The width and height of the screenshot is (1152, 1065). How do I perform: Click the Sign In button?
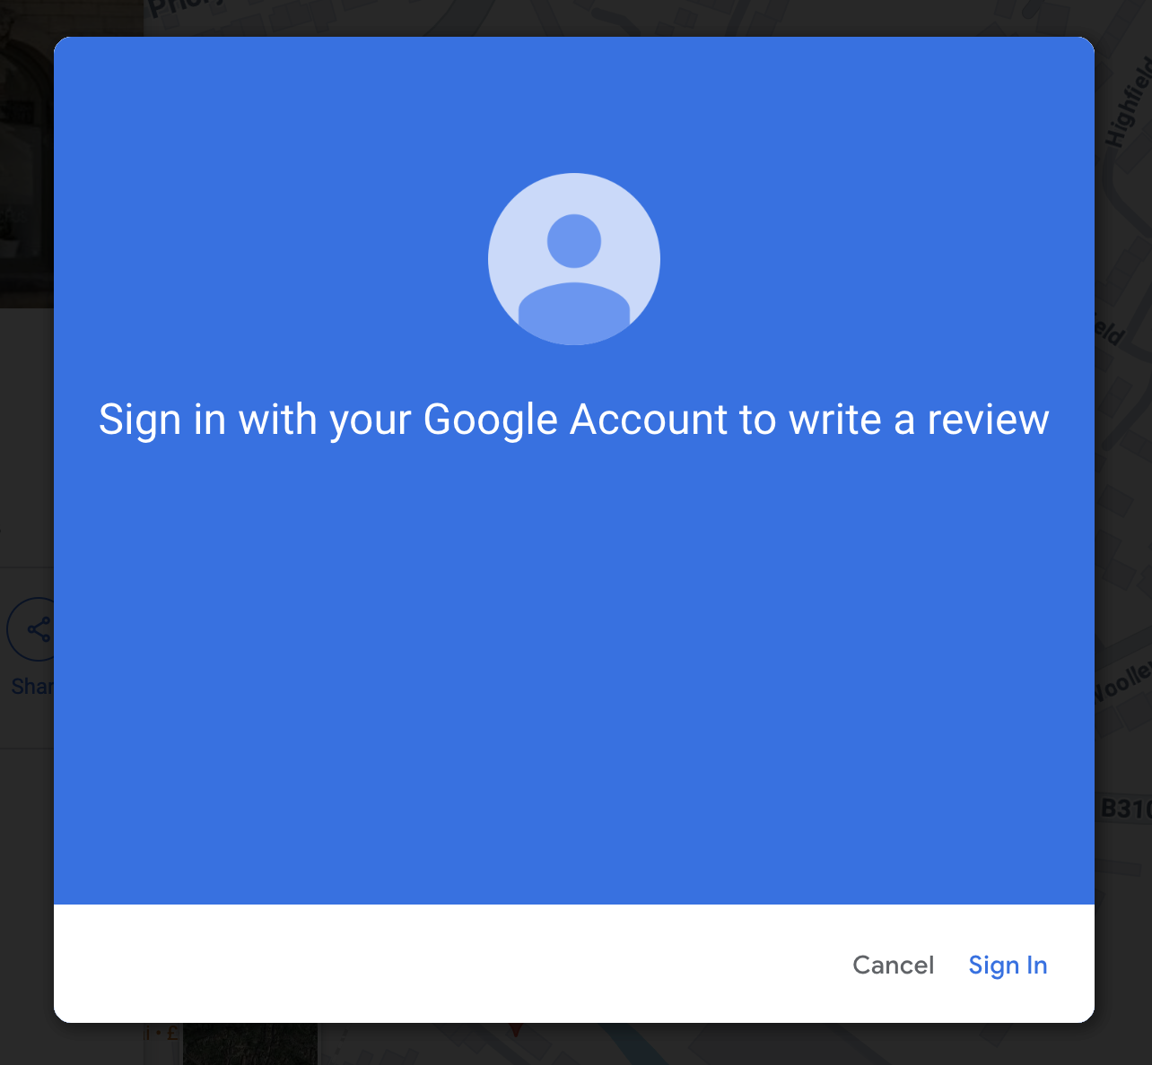[1008, 965]
